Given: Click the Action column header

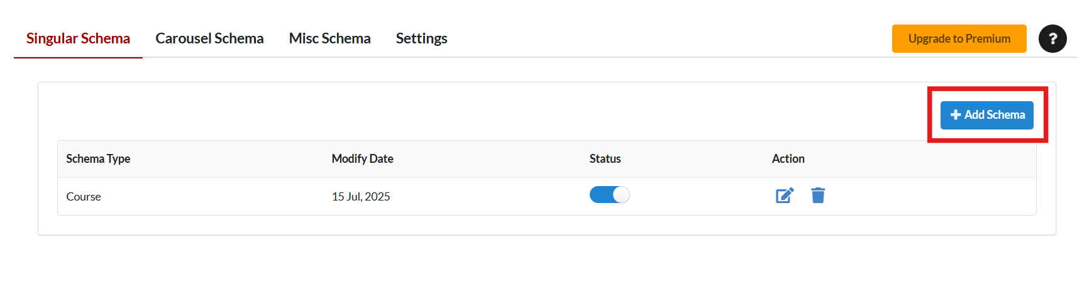Looking at the screenshot, I should tap(788, 159).
